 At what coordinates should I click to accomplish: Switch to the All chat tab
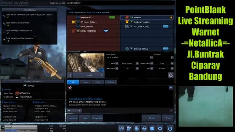pyautogui.click(x=73, y=82)
